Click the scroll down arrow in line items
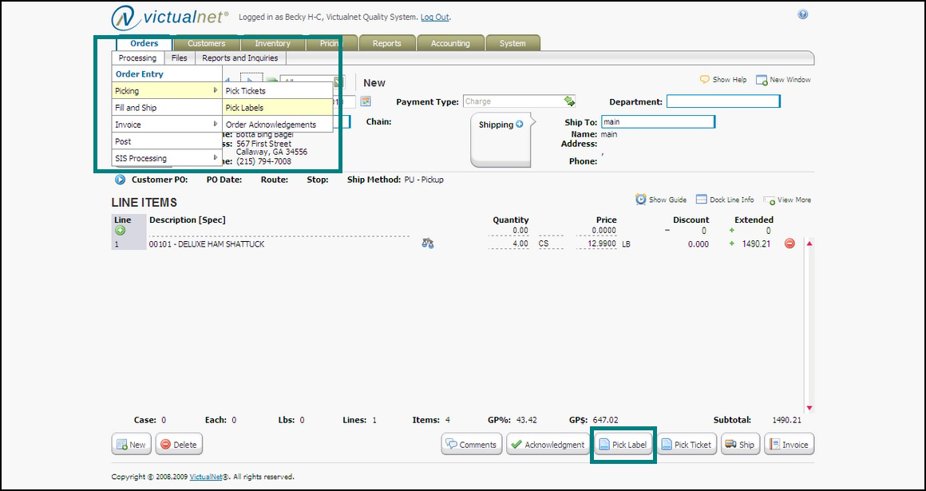 [809, 408]
